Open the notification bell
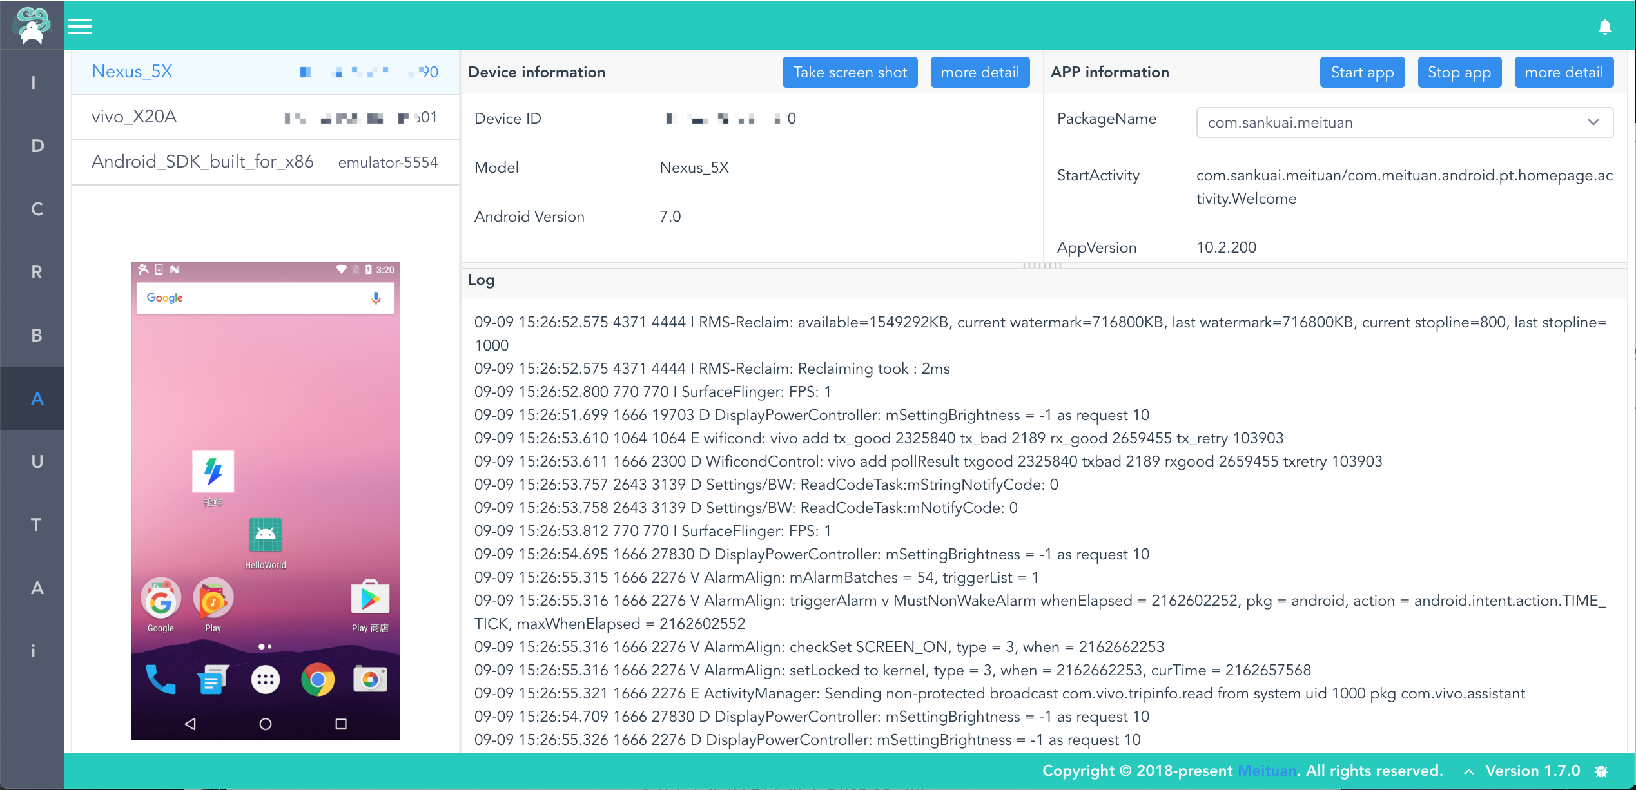 click(1604, 26)
